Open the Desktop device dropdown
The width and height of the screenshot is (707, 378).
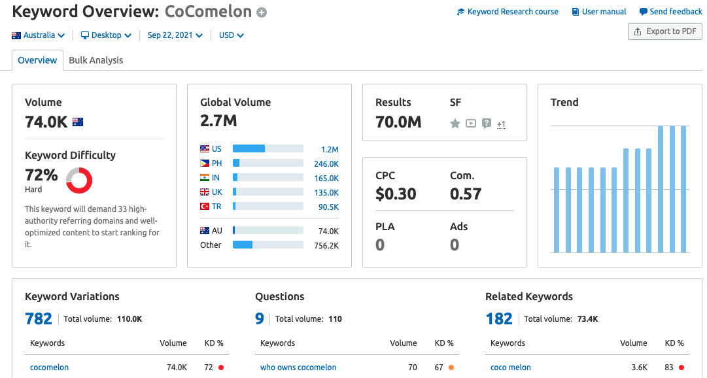point(106,35)
